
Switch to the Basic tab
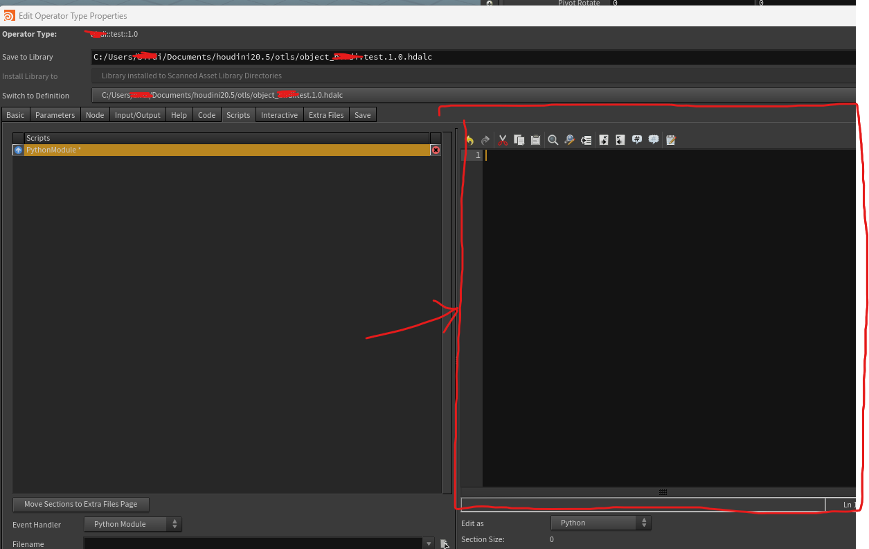(15, 115)
